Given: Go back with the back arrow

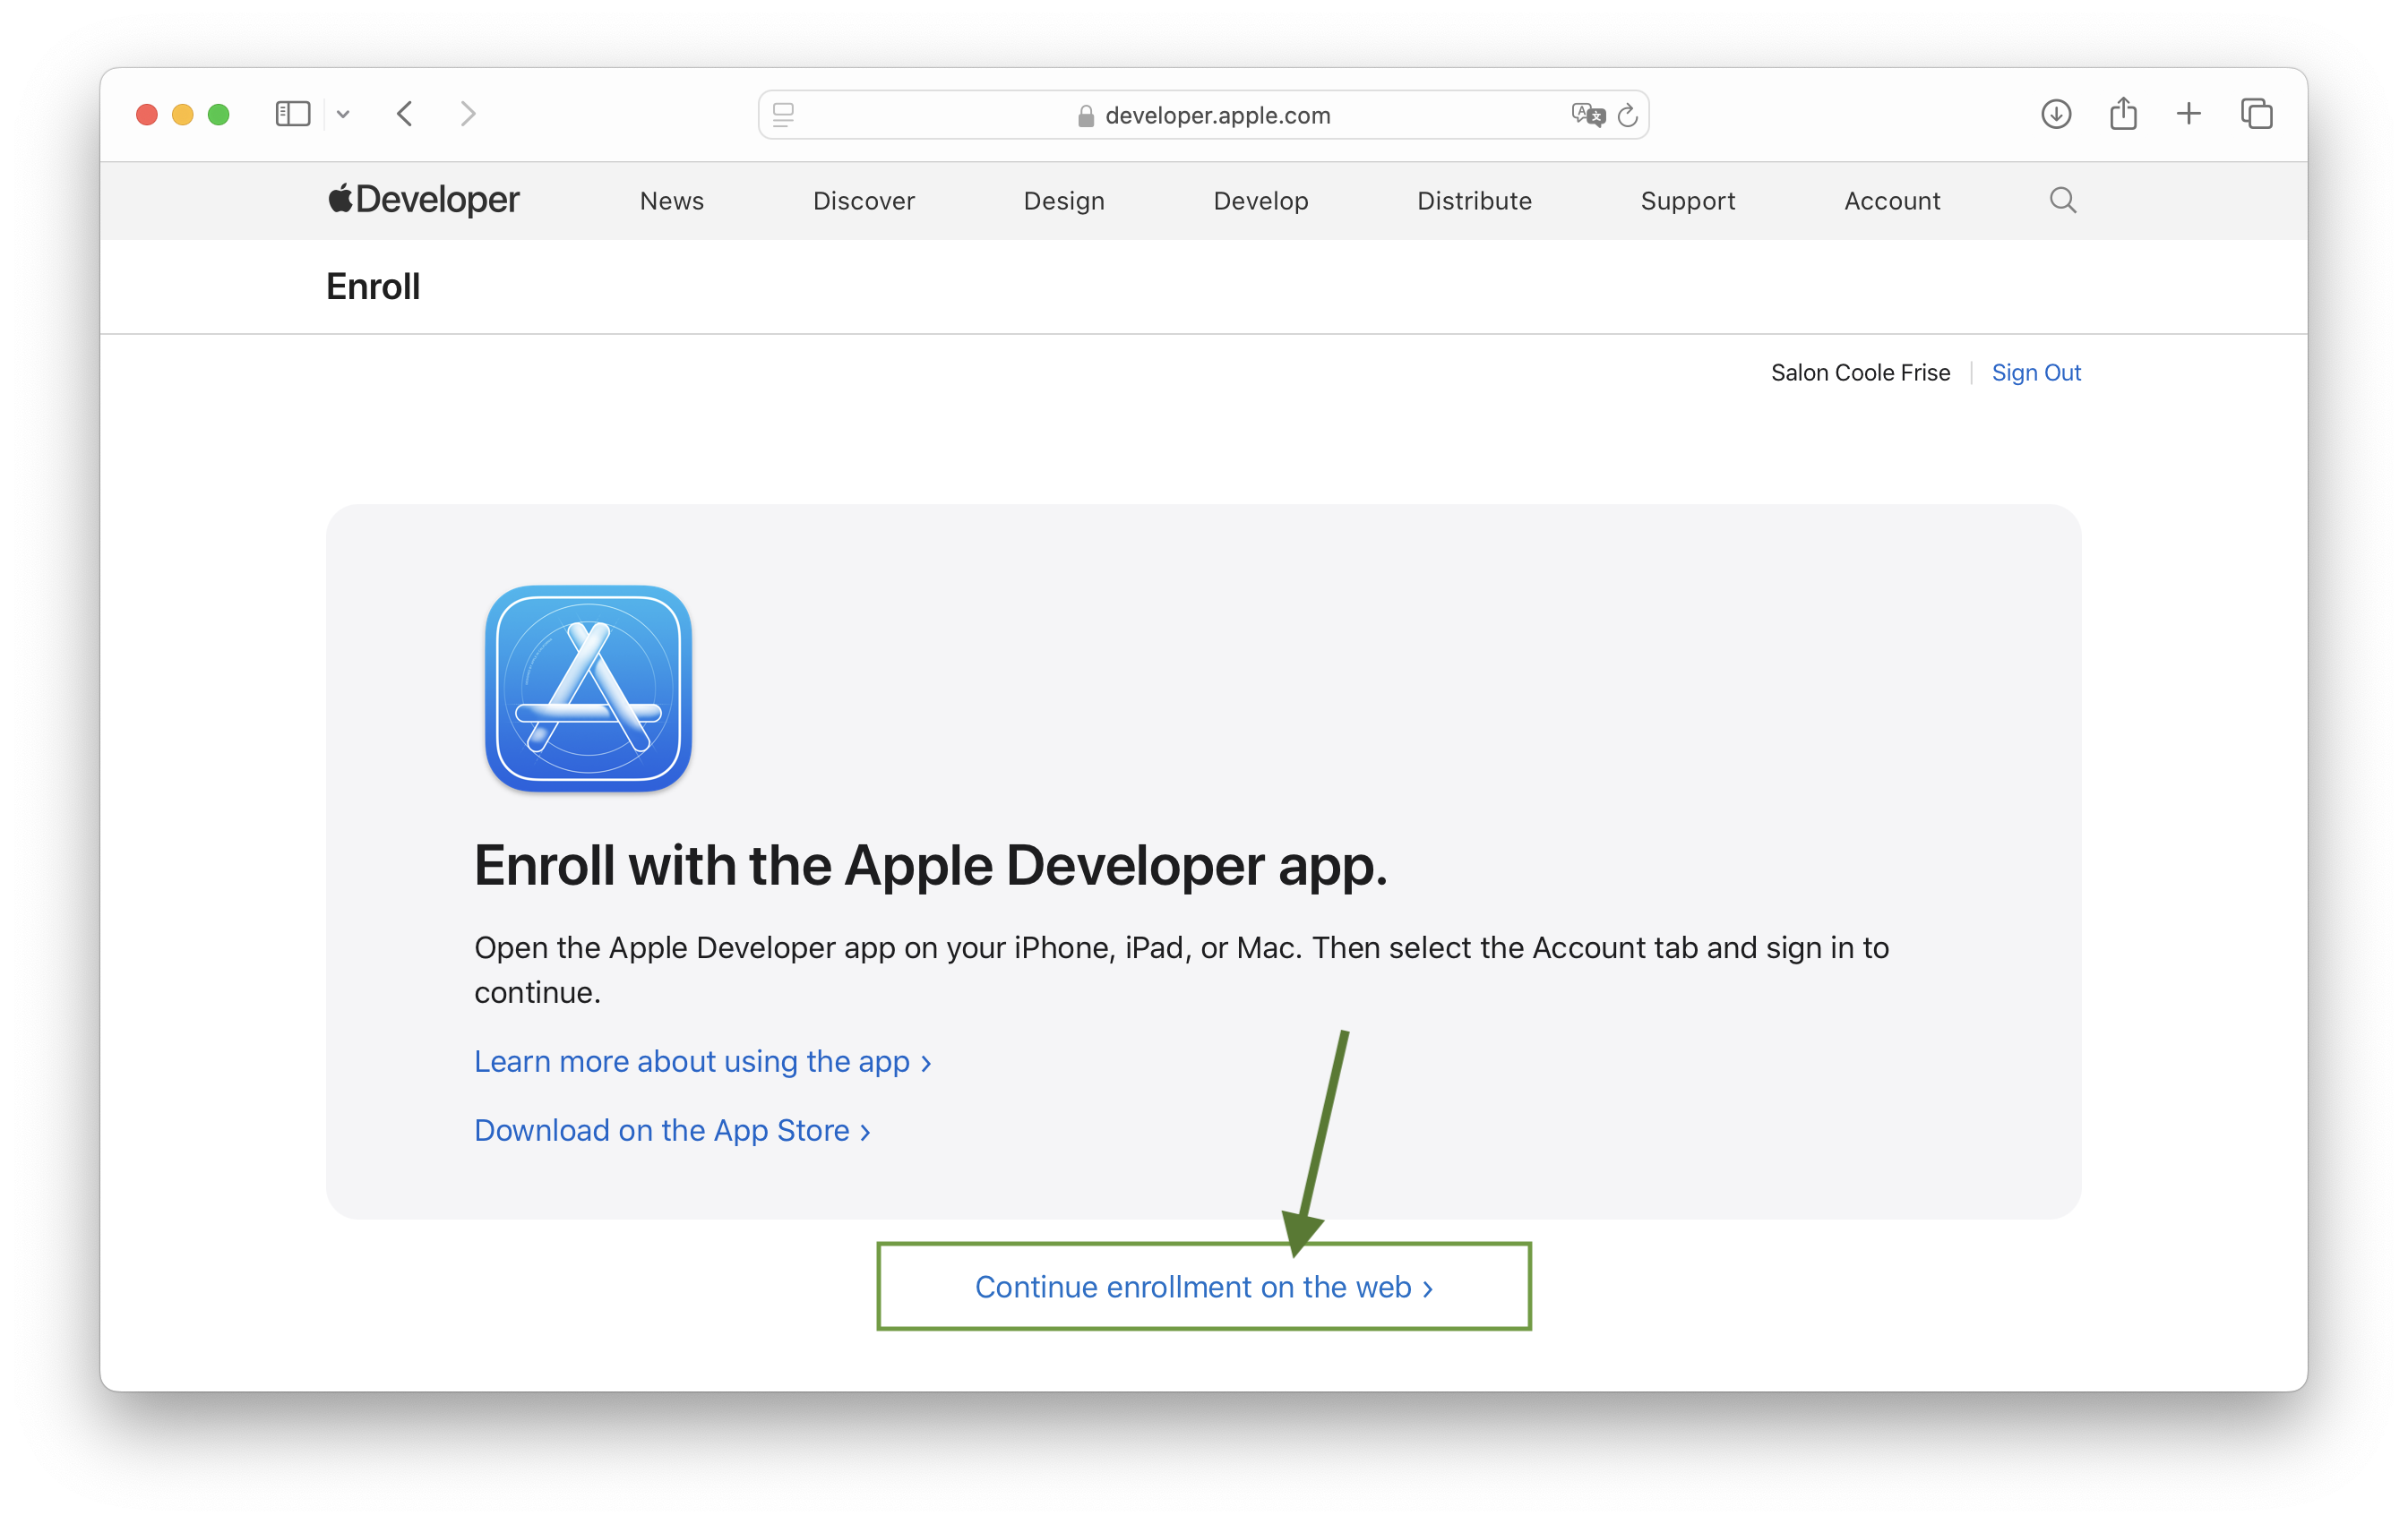Looking at the screenshot, I should pos(405,114).
